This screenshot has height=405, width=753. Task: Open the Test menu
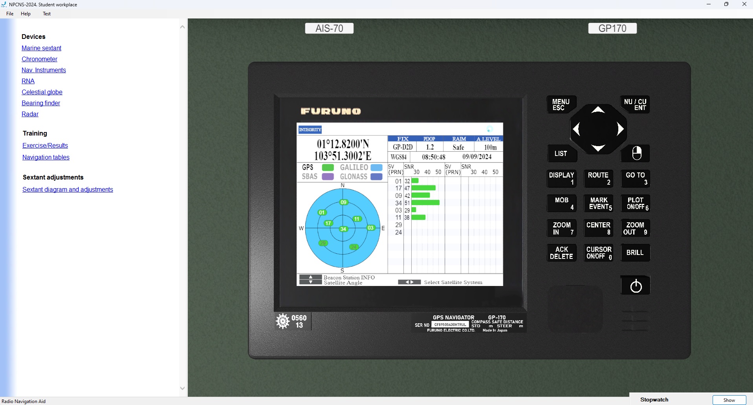[47, 14]
